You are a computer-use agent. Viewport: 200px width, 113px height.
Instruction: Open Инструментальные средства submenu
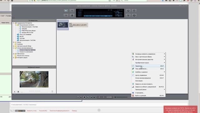pyautogui.click(x=148, y=59)
